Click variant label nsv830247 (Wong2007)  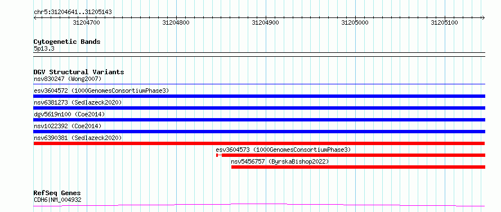coord(68,79)
